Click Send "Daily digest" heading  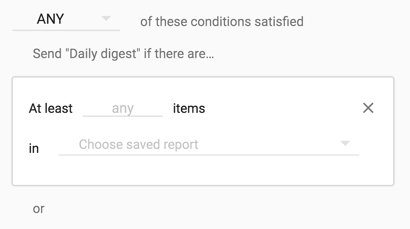tap(123, 53)
